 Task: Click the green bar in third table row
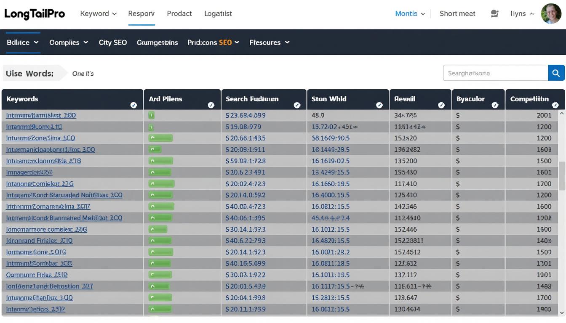click(161, 138)
